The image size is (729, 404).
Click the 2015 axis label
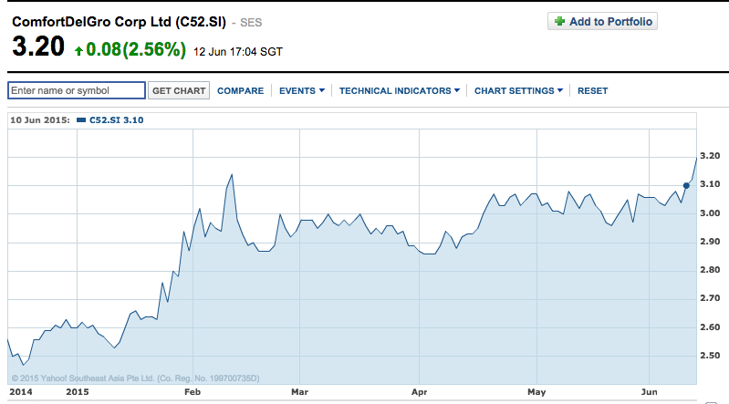[78, 392]
